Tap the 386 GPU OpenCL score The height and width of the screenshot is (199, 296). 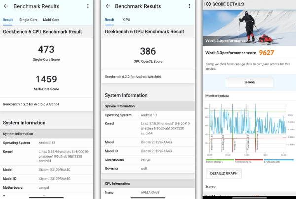[148, 51]
